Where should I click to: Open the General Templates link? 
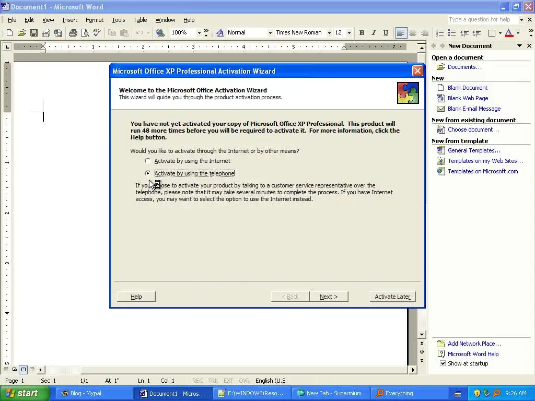point(474,150)
